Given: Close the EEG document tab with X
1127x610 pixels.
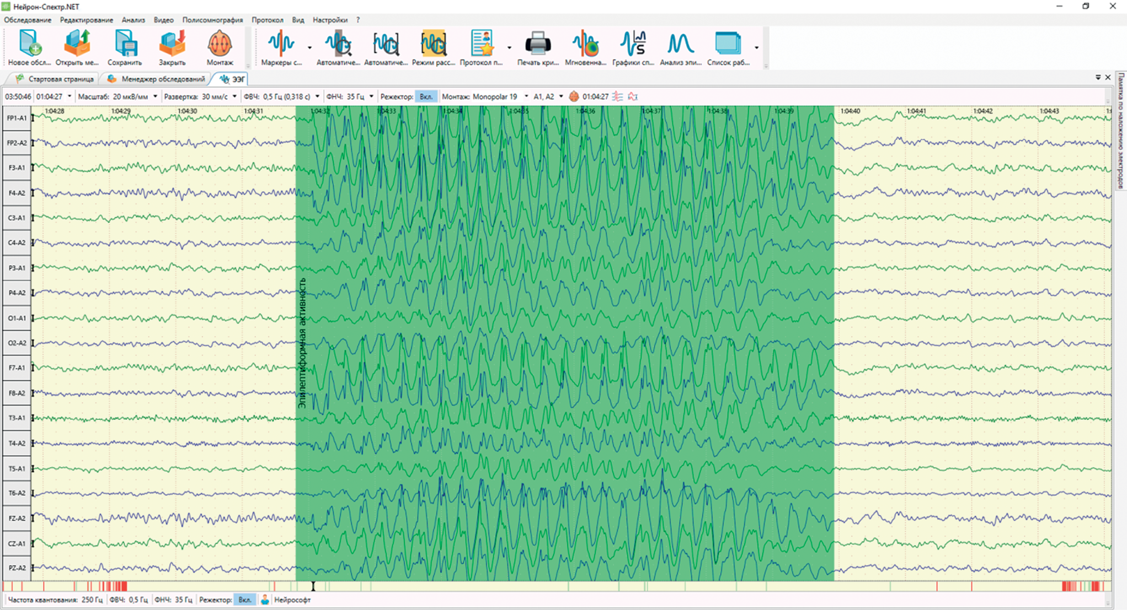Looking at the screenshot, I should click(x=1108, y=78).
